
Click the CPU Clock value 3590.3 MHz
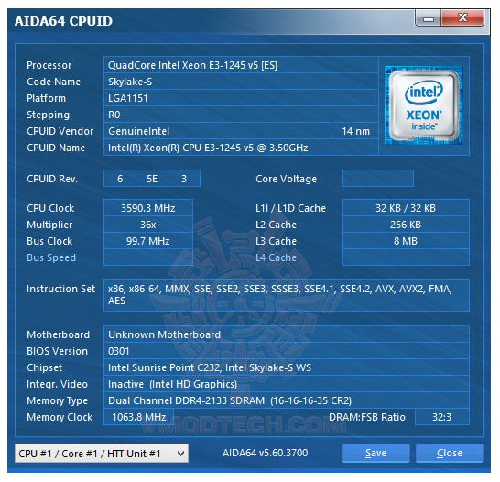click(x=148, y=208)
